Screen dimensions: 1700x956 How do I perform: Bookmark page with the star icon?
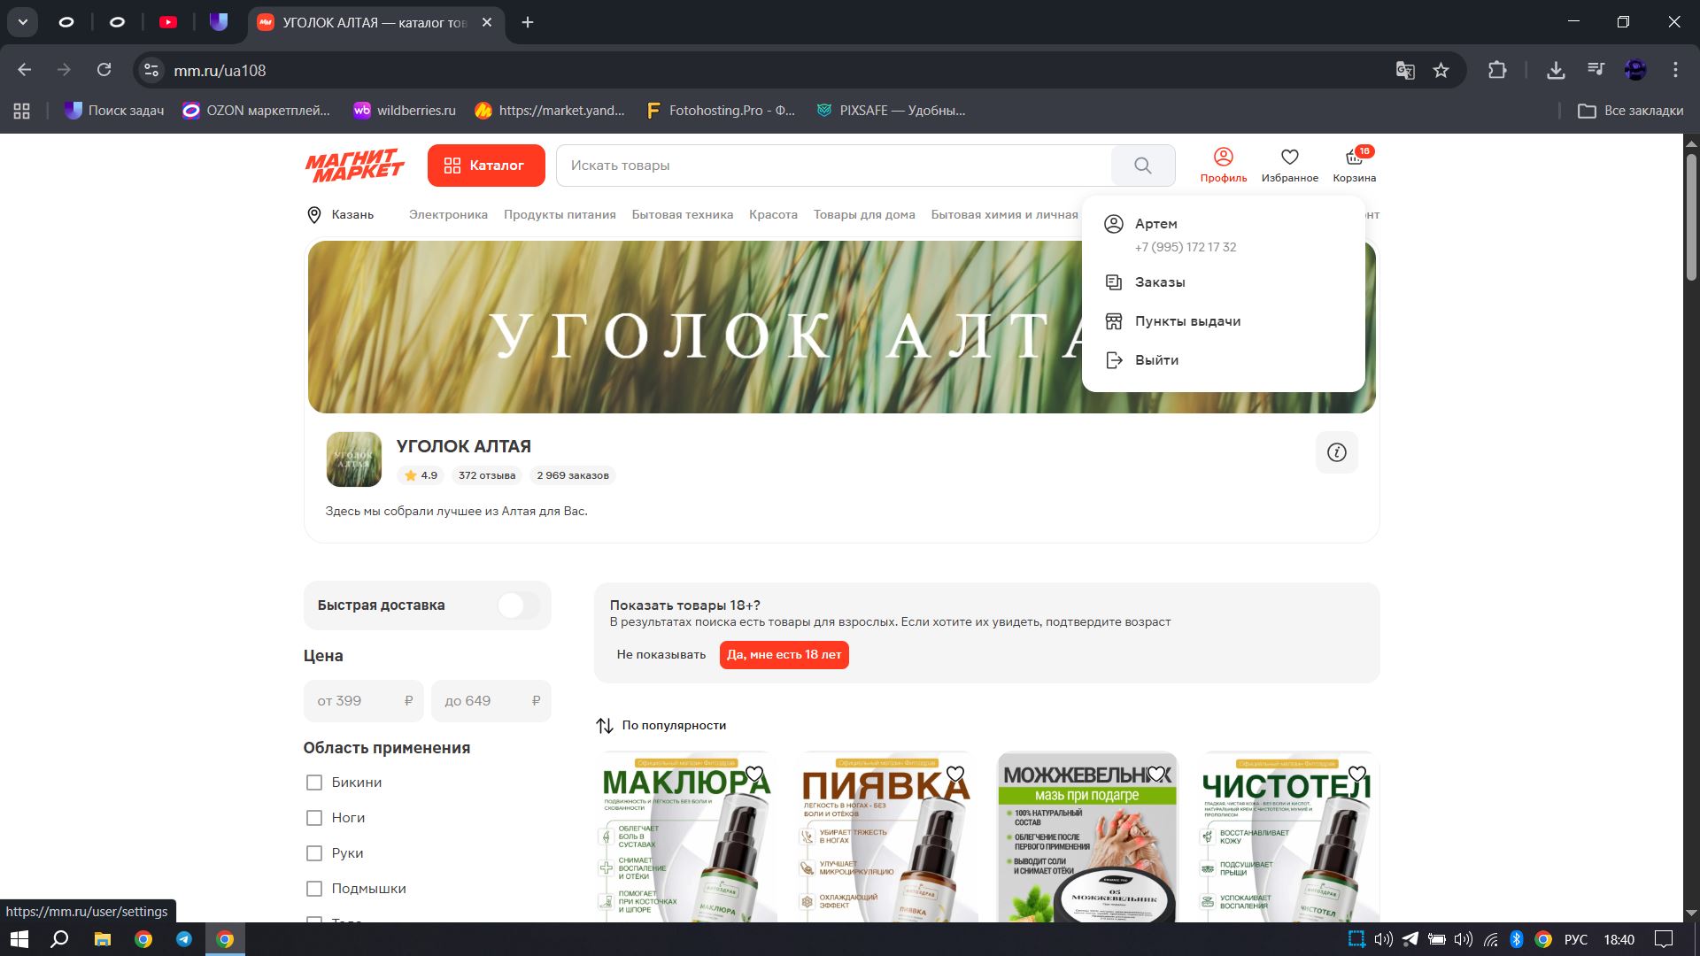pos(1441,70)
